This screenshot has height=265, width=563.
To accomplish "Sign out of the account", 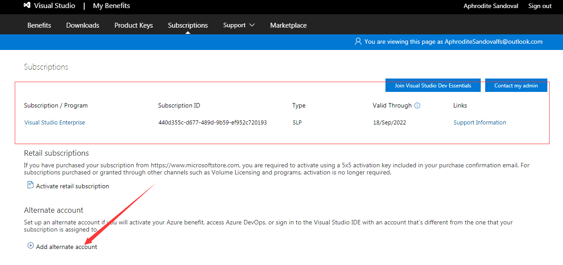I will click(x=540, y=6).
